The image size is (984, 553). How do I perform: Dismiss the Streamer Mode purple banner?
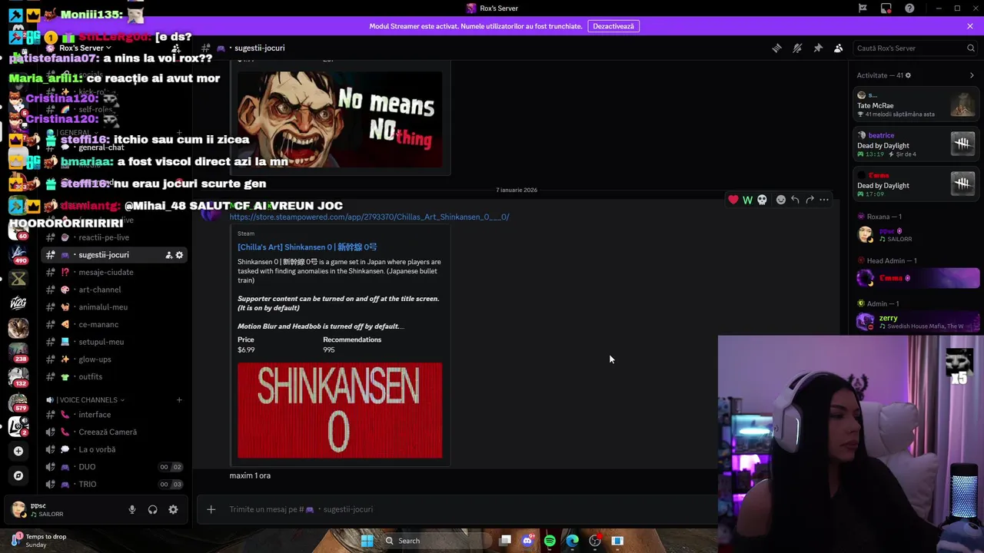[970, 26]
